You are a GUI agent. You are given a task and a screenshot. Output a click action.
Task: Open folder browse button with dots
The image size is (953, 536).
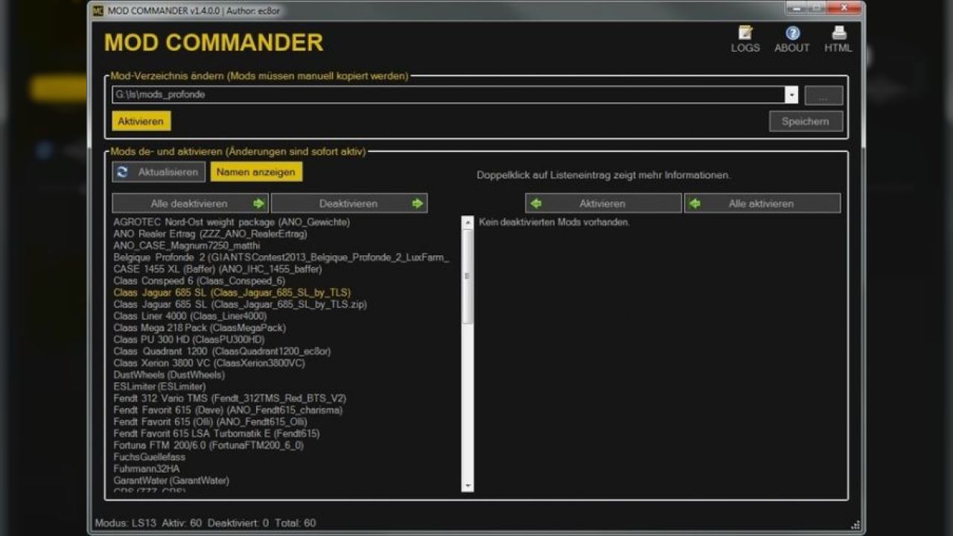[823, 95]
